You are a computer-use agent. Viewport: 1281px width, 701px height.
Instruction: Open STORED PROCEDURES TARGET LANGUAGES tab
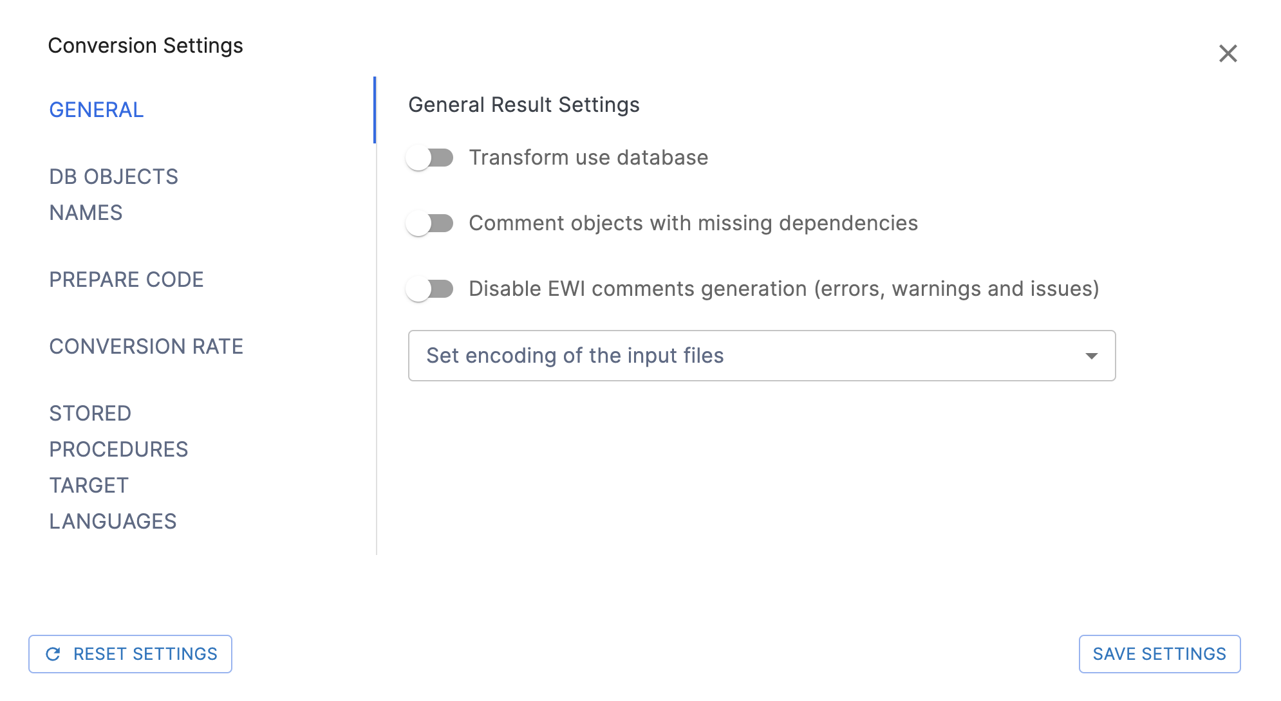118,467
